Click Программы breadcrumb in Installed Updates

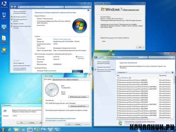[x=112, y=57]
